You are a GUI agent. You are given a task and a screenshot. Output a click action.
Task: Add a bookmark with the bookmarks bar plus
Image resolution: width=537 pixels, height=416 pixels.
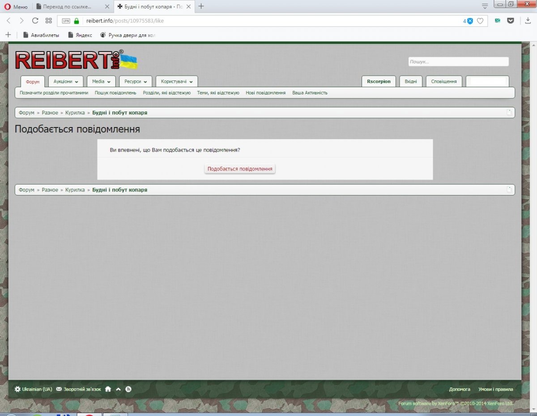8,35
